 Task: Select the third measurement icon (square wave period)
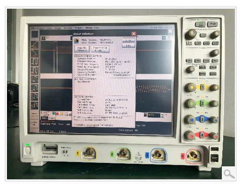[x=35, y=62]
